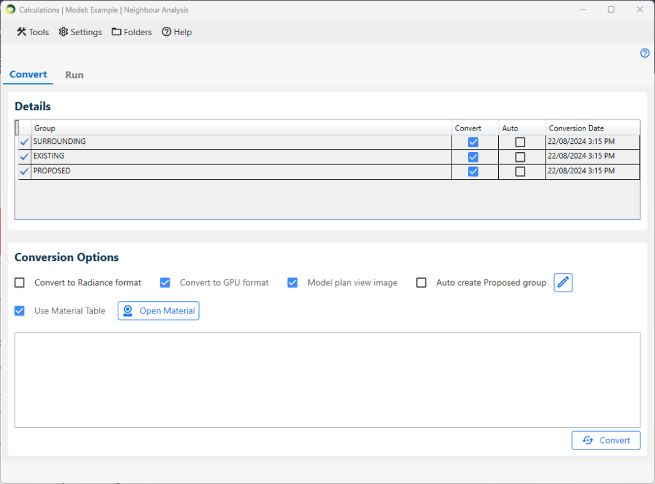Screen dimensions: 655x484
Task: Switch to the Run tab
Action: tap(74, 75)
